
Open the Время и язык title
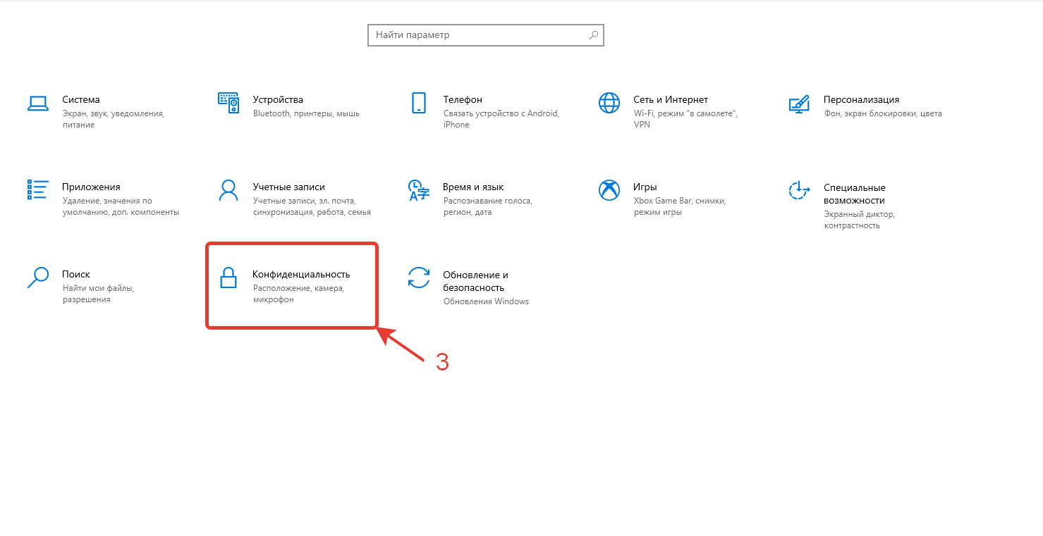[x=473, y=187]
